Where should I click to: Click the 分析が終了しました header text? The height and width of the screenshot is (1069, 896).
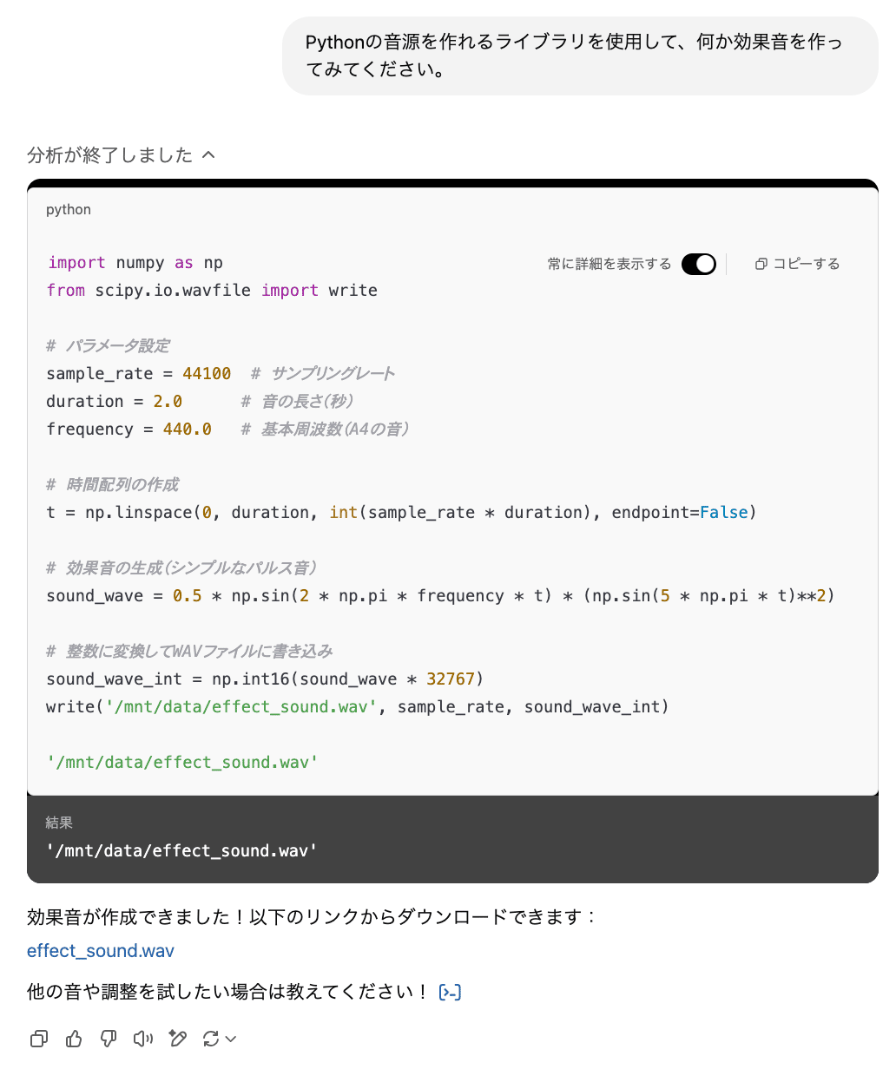click(110, 155)
